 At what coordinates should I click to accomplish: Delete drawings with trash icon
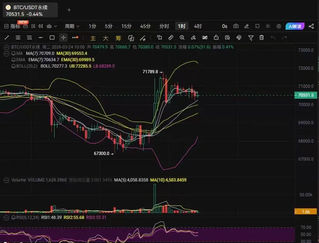coord(262,38)
